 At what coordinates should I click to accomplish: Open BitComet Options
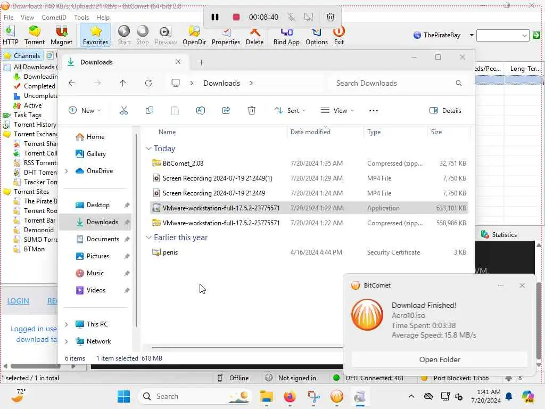tap(317, 36)
